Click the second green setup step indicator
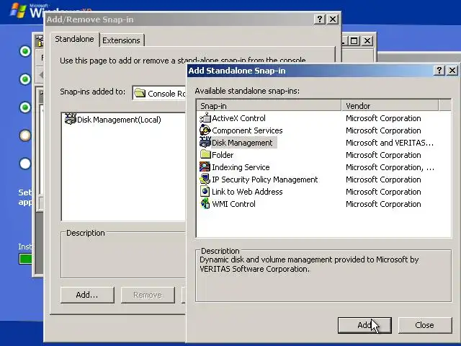Image resolution: width=461 pixels, height=346 pixels. coord(25,79)
